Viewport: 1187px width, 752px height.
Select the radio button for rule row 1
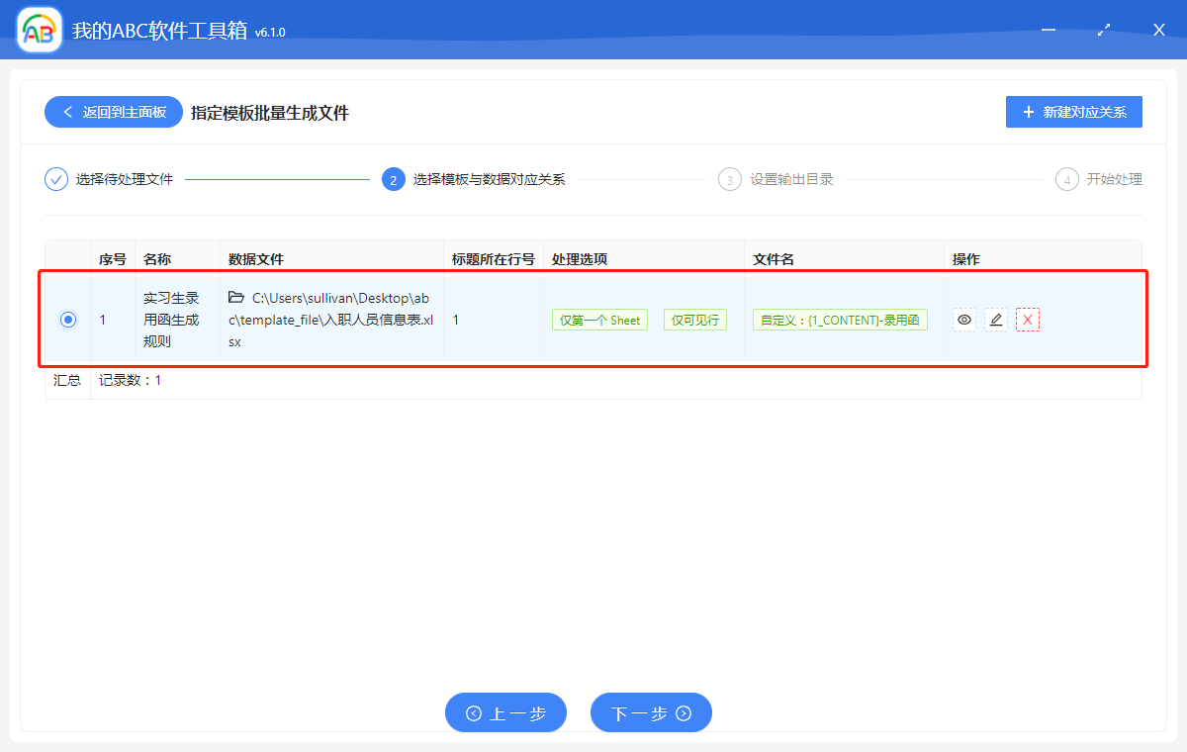point(67,319)
